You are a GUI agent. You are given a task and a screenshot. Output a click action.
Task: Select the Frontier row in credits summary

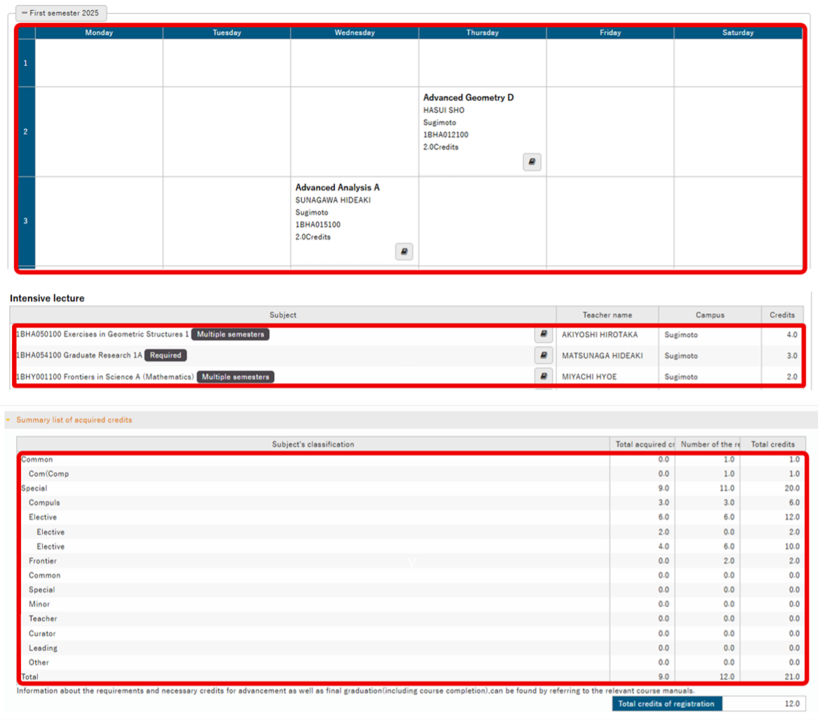pyautogui.click(x=43, y=561)
